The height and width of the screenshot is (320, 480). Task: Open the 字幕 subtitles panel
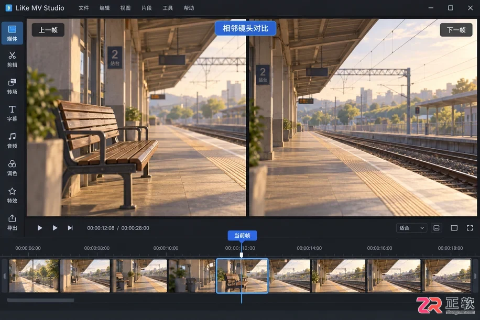[12, 114]
